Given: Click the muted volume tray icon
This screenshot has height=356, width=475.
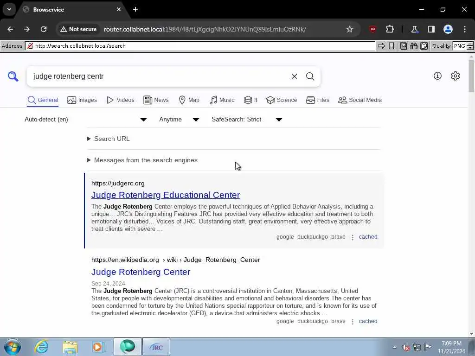Looking at the screenshot, I should [406, 348].
